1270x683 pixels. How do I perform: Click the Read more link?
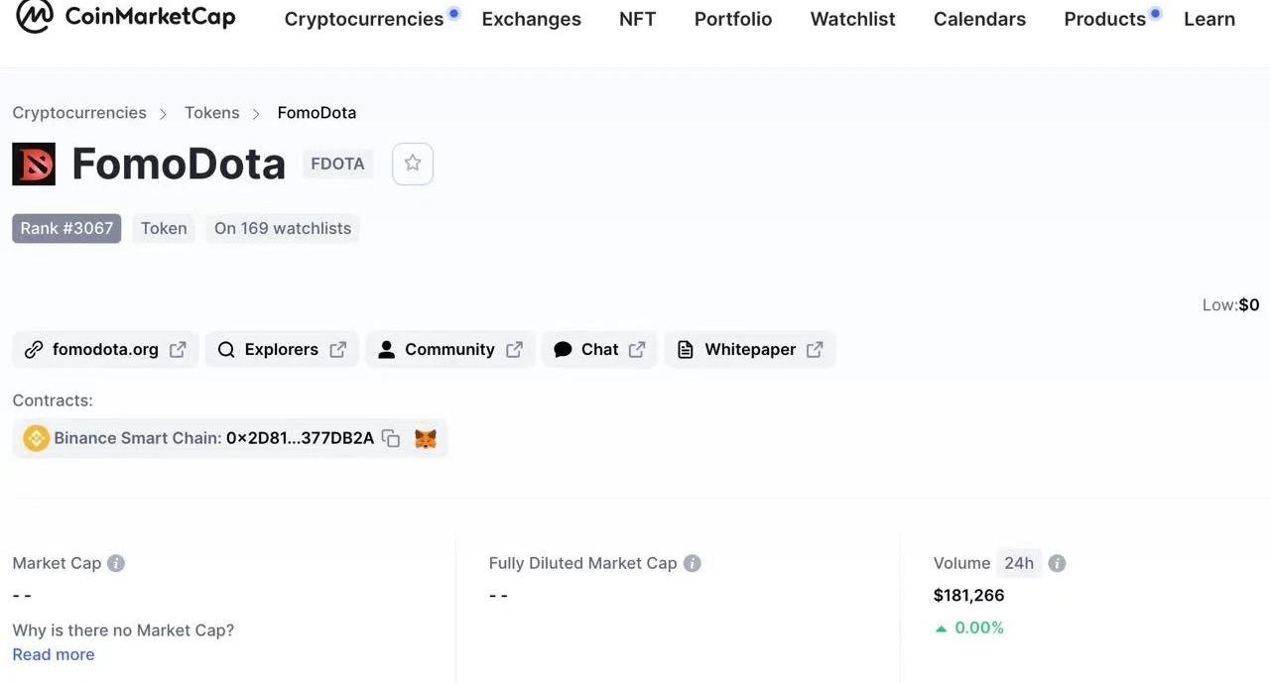coord(54,654)
